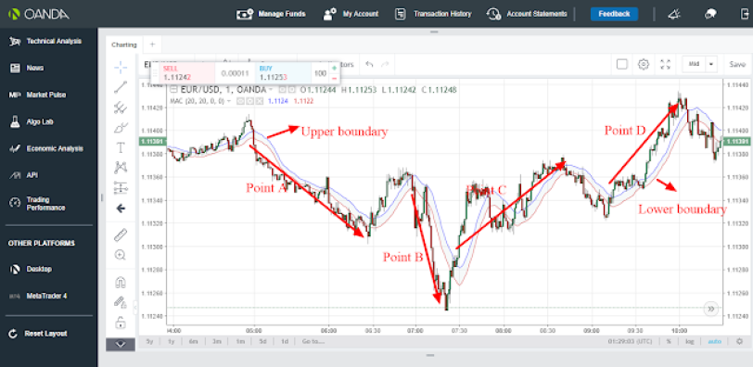Toggle lock all drawing tools padlock
This screenshot has width=753, height=367.
coord(121,323)
